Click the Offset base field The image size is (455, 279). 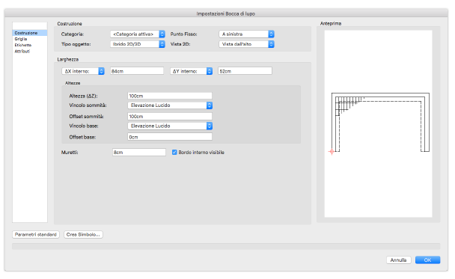[170, 137]
